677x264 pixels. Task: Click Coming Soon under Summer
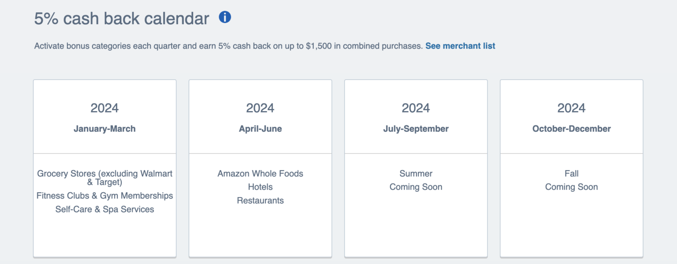[x=416, y=187]
